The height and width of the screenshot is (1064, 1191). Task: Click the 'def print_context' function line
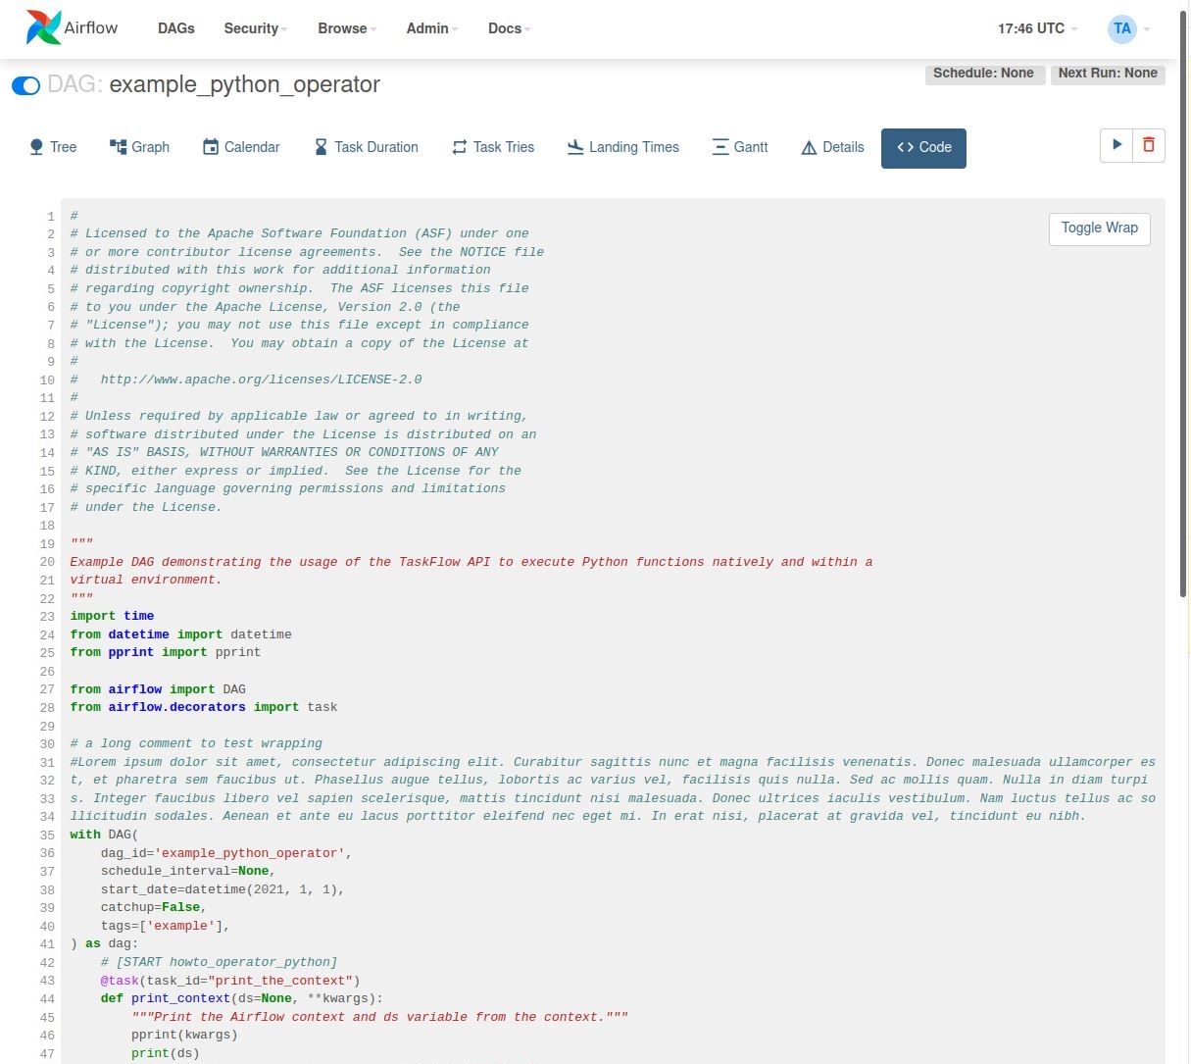pos(242,998)
